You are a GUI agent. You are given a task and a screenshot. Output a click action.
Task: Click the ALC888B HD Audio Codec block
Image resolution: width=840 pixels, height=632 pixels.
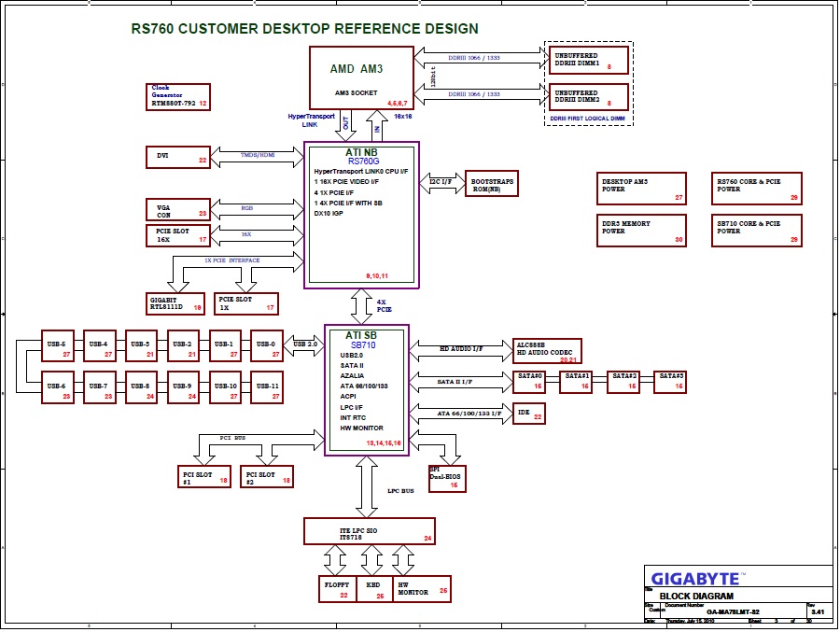[x=547, y=351]
